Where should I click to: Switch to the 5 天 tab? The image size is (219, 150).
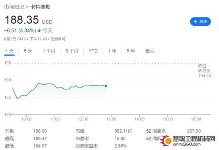coord(28,51)
